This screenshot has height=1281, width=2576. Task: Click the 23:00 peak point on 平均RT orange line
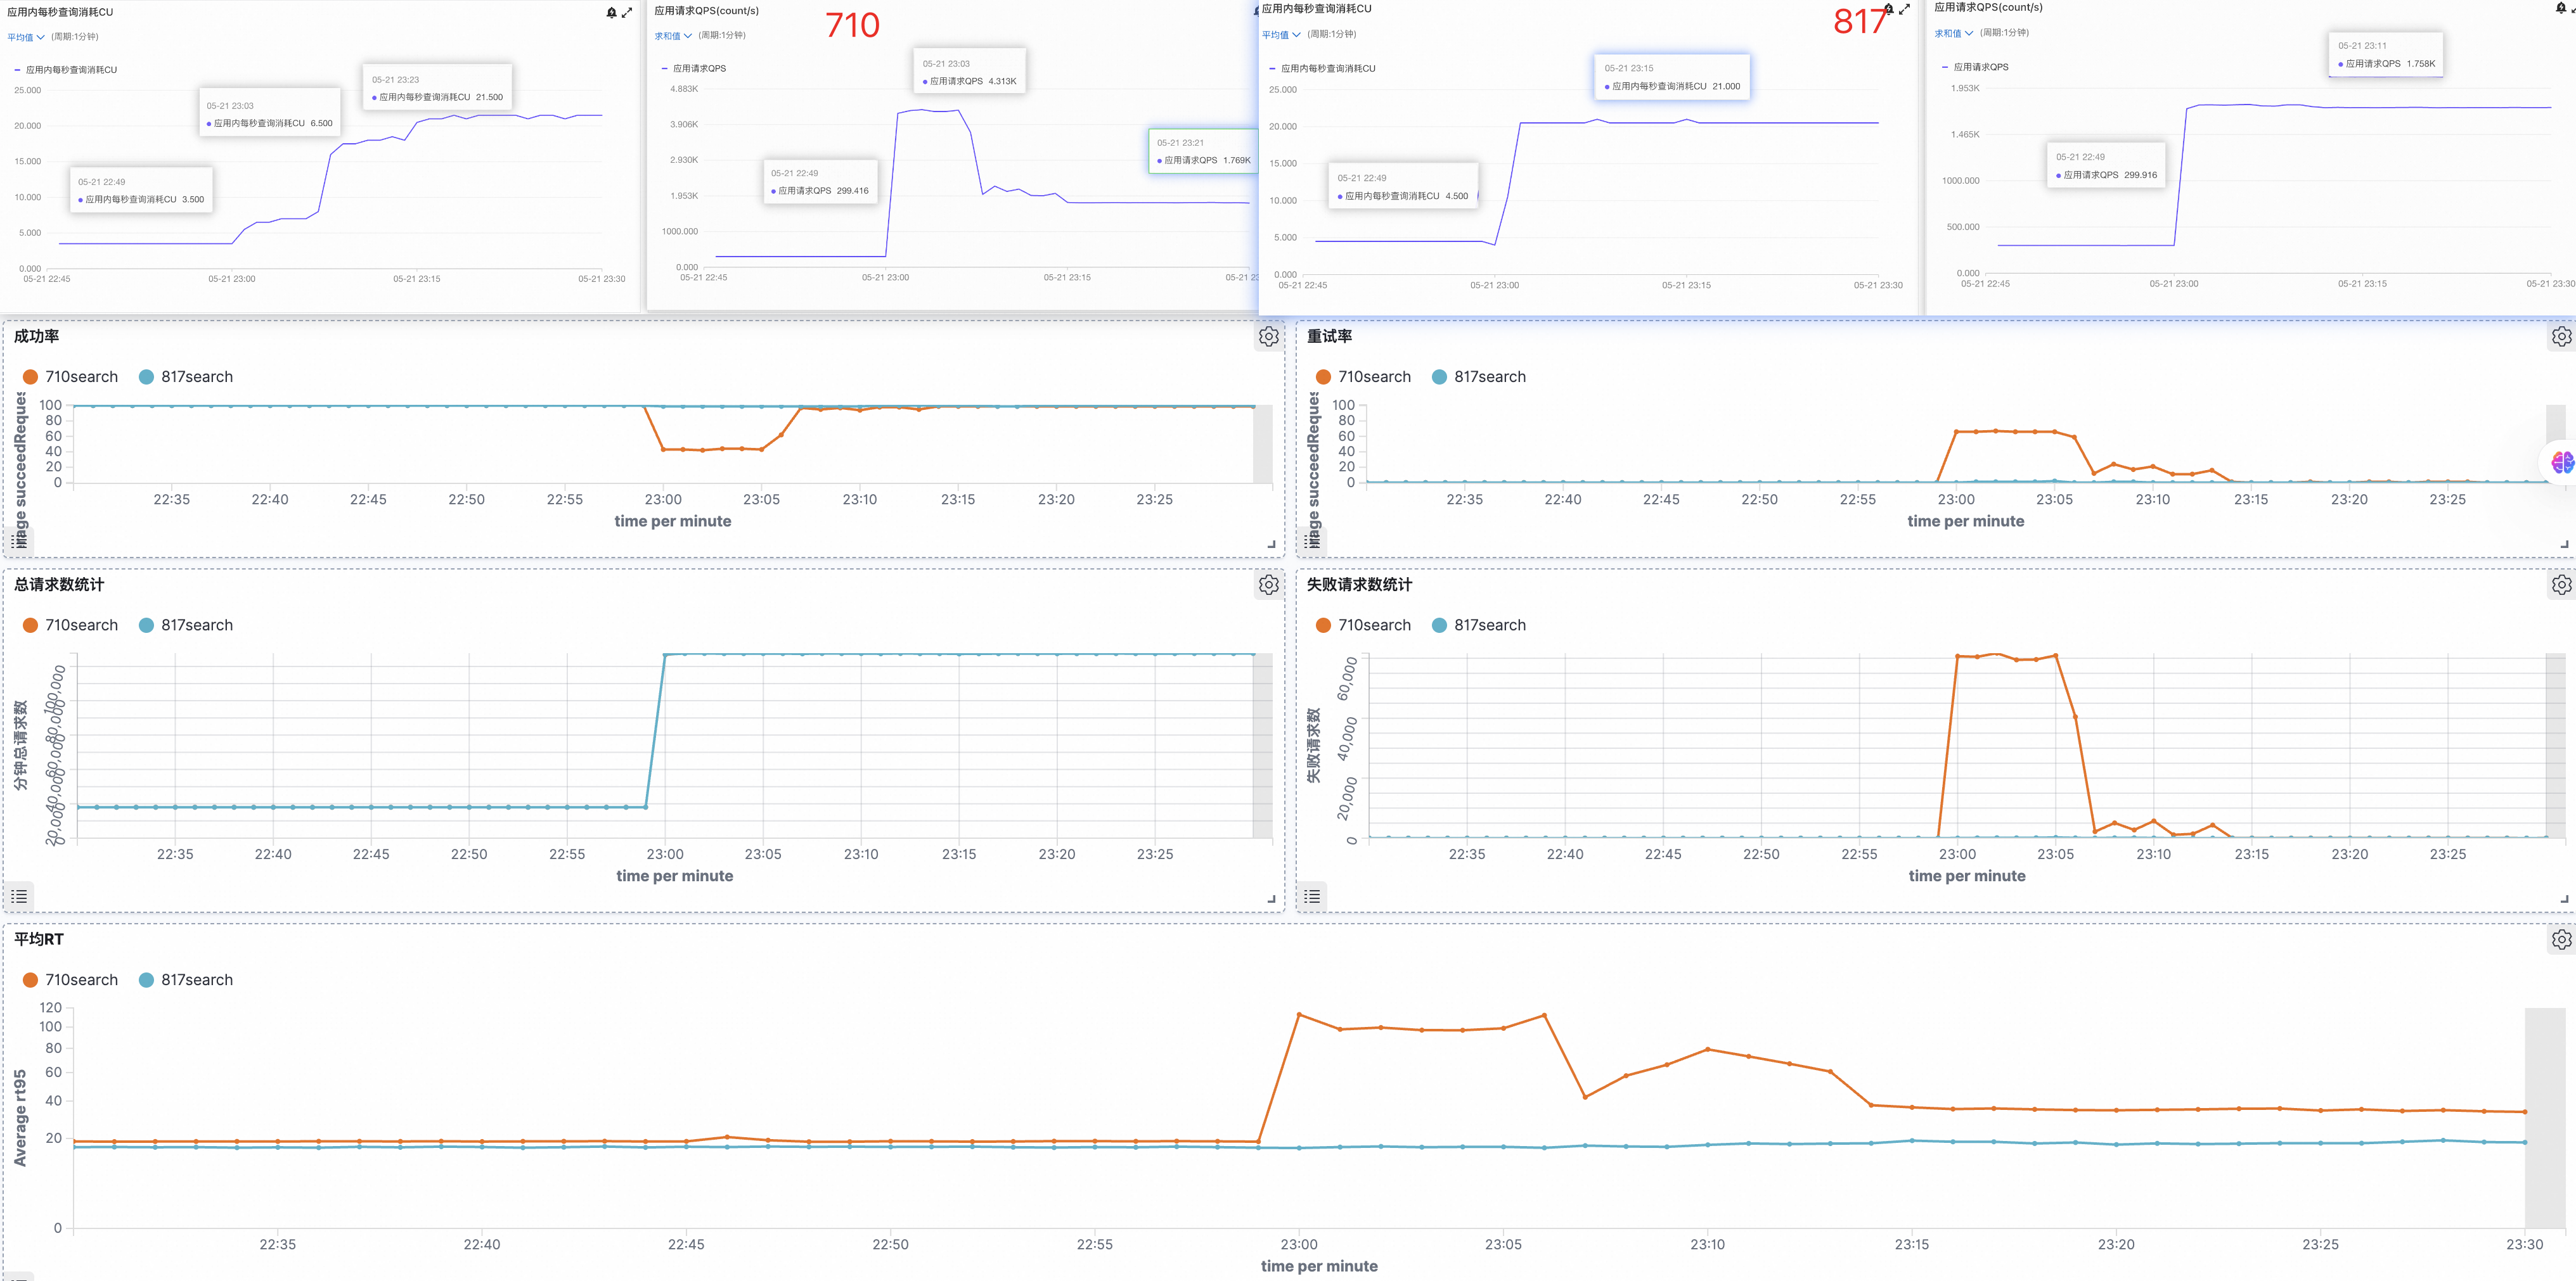pos(1299,1014)
